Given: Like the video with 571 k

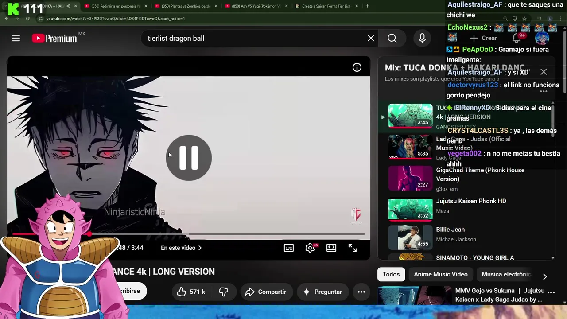Looking at the screenshot, I should [191, 292].
